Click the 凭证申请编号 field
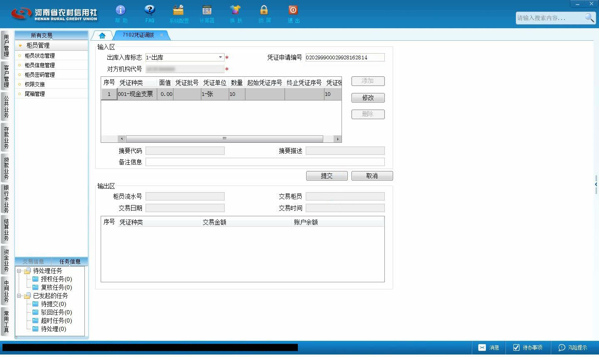 pyautogui.click(x=345, y=57)
